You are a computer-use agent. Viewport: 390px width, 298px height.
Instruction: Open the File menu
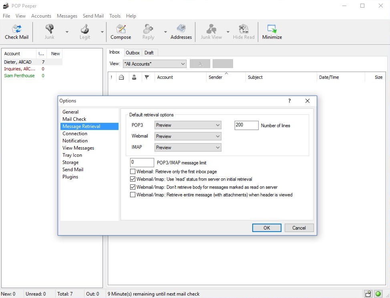click(x=6, y=16)
